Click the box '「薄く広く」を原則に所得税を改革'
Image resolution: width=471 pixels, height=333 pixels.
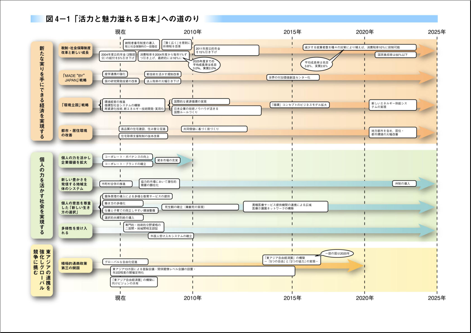point(177,45)
